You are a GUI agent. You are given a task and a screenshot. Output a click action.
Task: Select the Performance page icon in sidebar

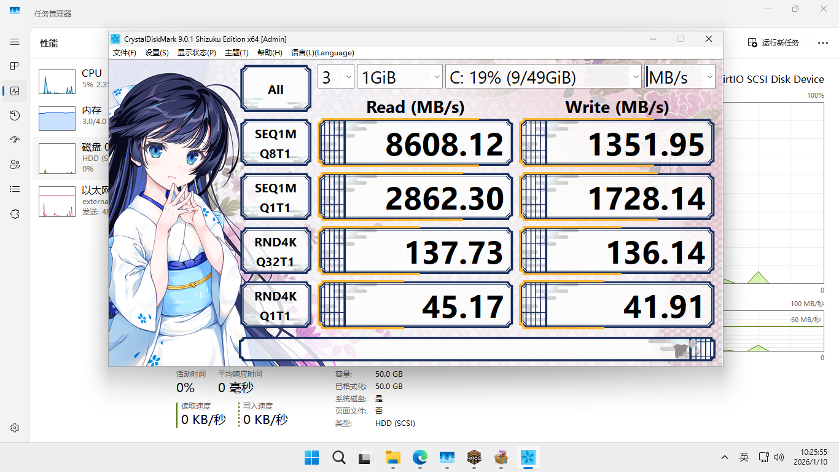pos(15,91)
